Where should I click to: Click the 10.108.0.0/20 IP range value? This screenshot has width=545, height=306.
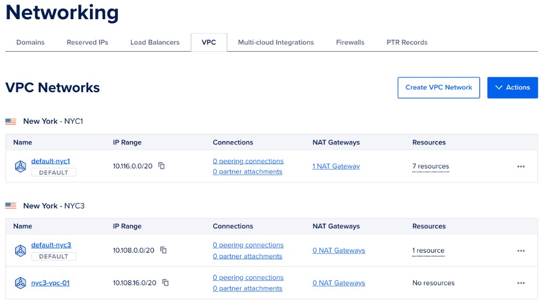coord(134,251)
